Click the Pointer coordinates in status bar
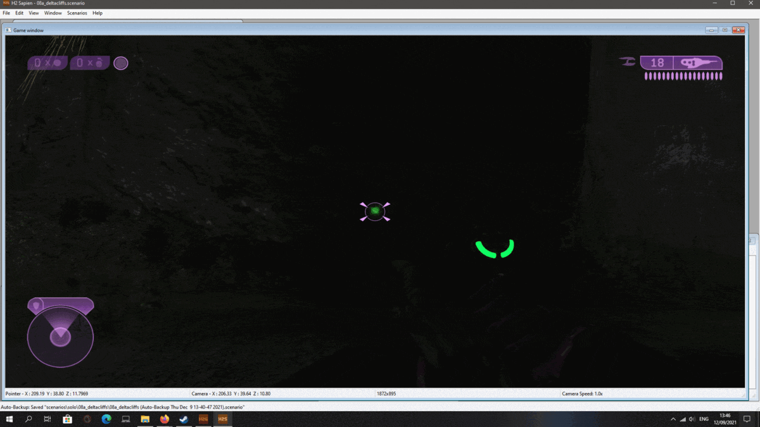760x427 pixels. 47,393
